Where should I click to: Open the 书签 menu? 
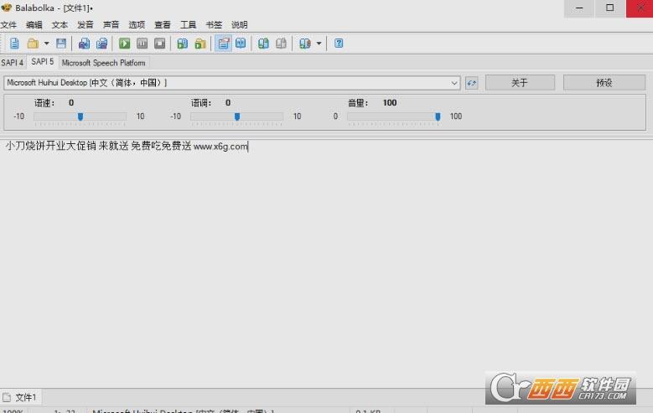214,25
